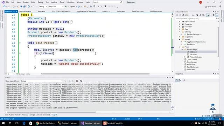Switch to the FetchData.razor tab

138,12
